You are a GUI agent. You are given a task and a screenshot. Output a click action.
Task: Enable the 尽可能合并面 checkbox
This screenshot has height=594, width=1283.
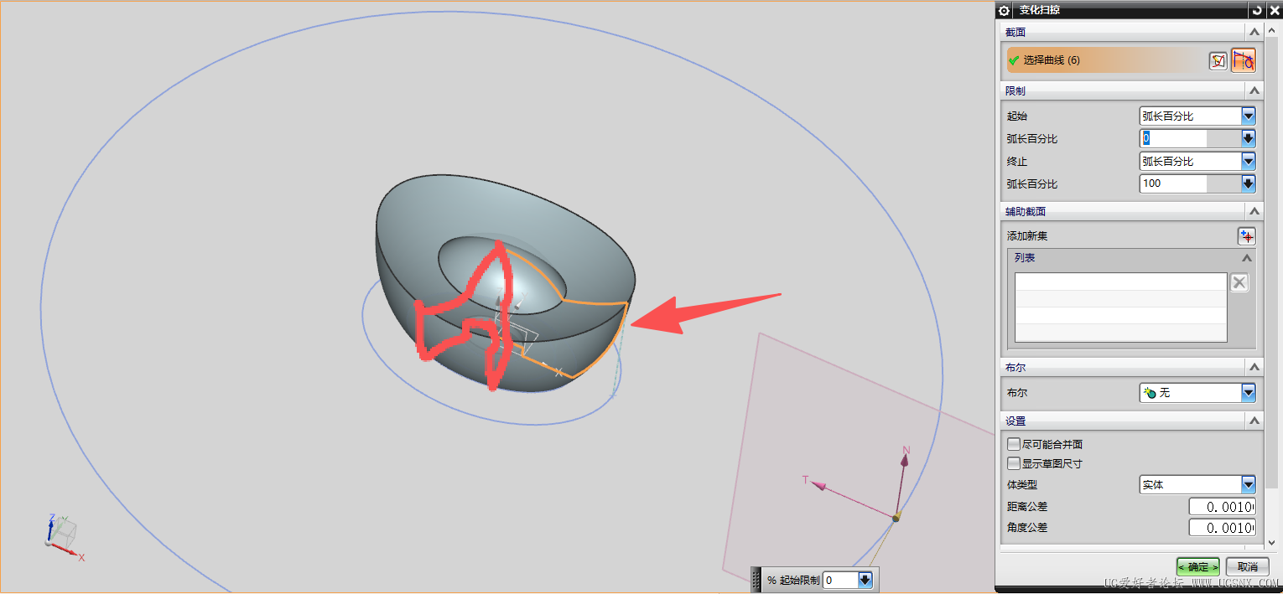(1013, 444)
